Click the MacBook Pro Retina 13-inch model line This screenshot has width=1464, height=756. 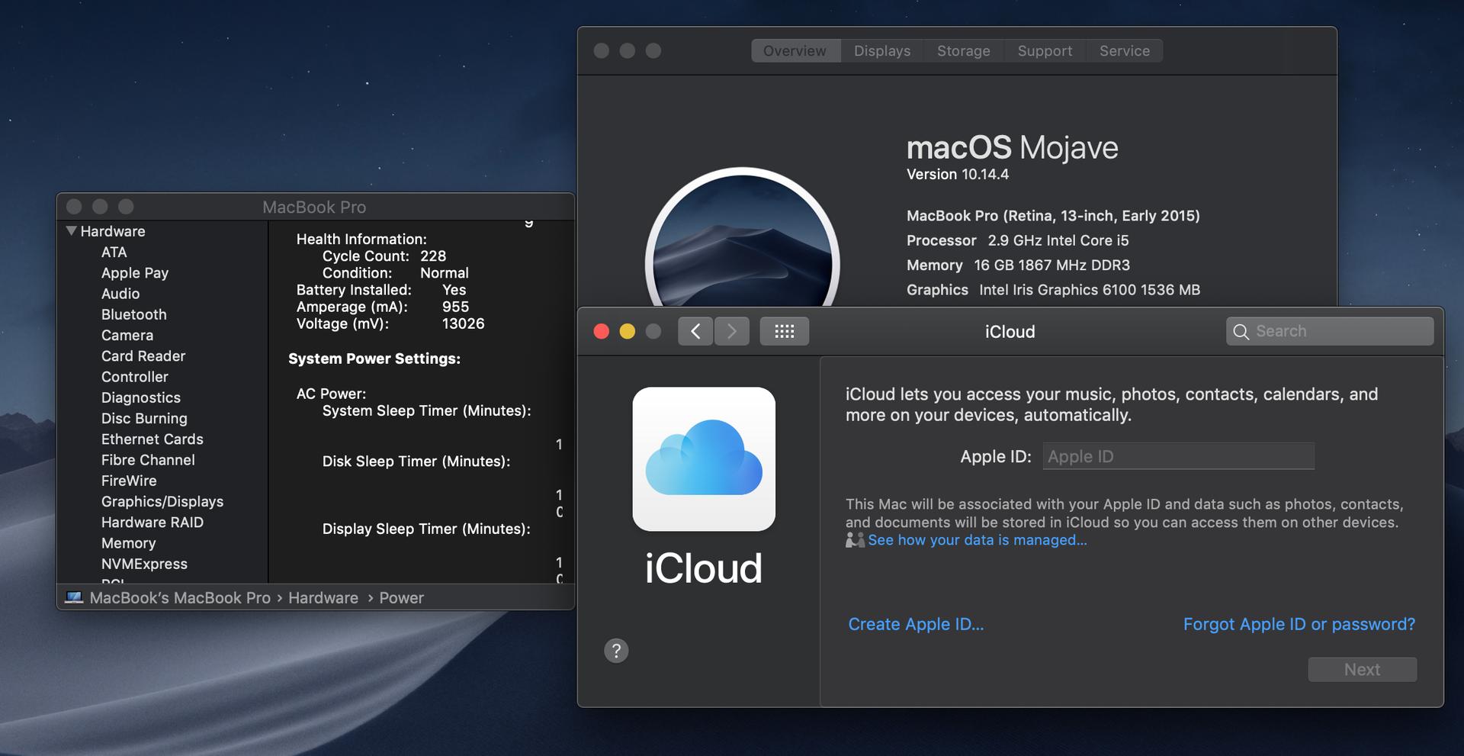pyautogui.click(x=1053, y=216)
